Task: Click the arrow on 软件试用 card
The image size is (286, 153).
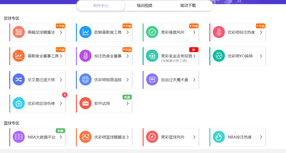Action: (128, 104)
